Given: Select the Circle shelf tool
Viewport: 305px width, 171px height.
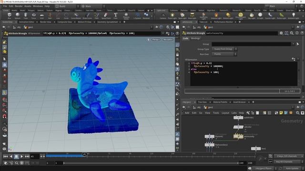Looking at the screenshot, I should (x=66, y=16).
